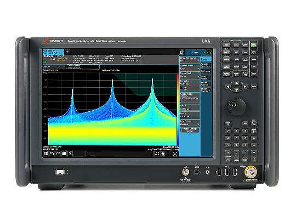This screenshot has height=222, width=296.
Task: Tap the green dotted-circle icon next to Trigger
Action: point(209,52)
